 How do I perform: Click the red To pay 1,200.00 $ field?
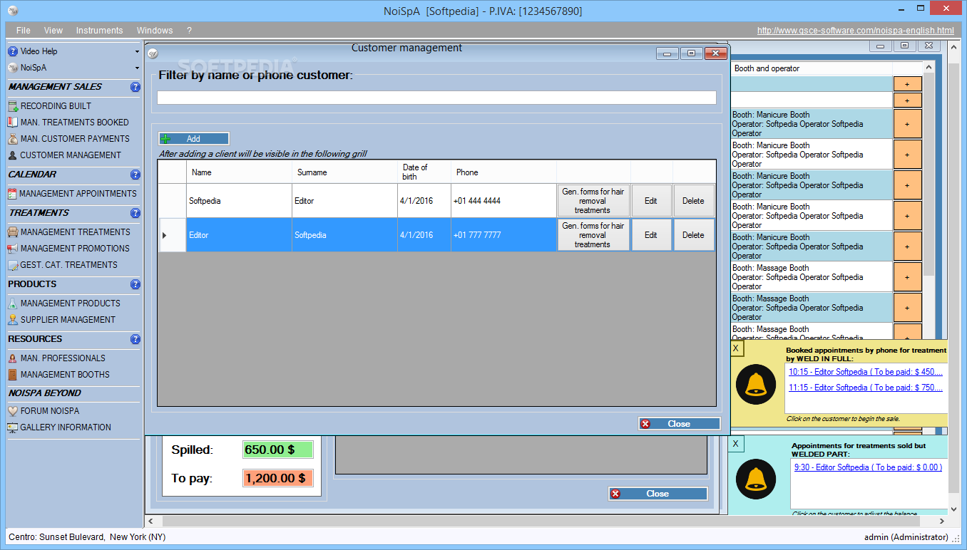[x=277, y=478]
